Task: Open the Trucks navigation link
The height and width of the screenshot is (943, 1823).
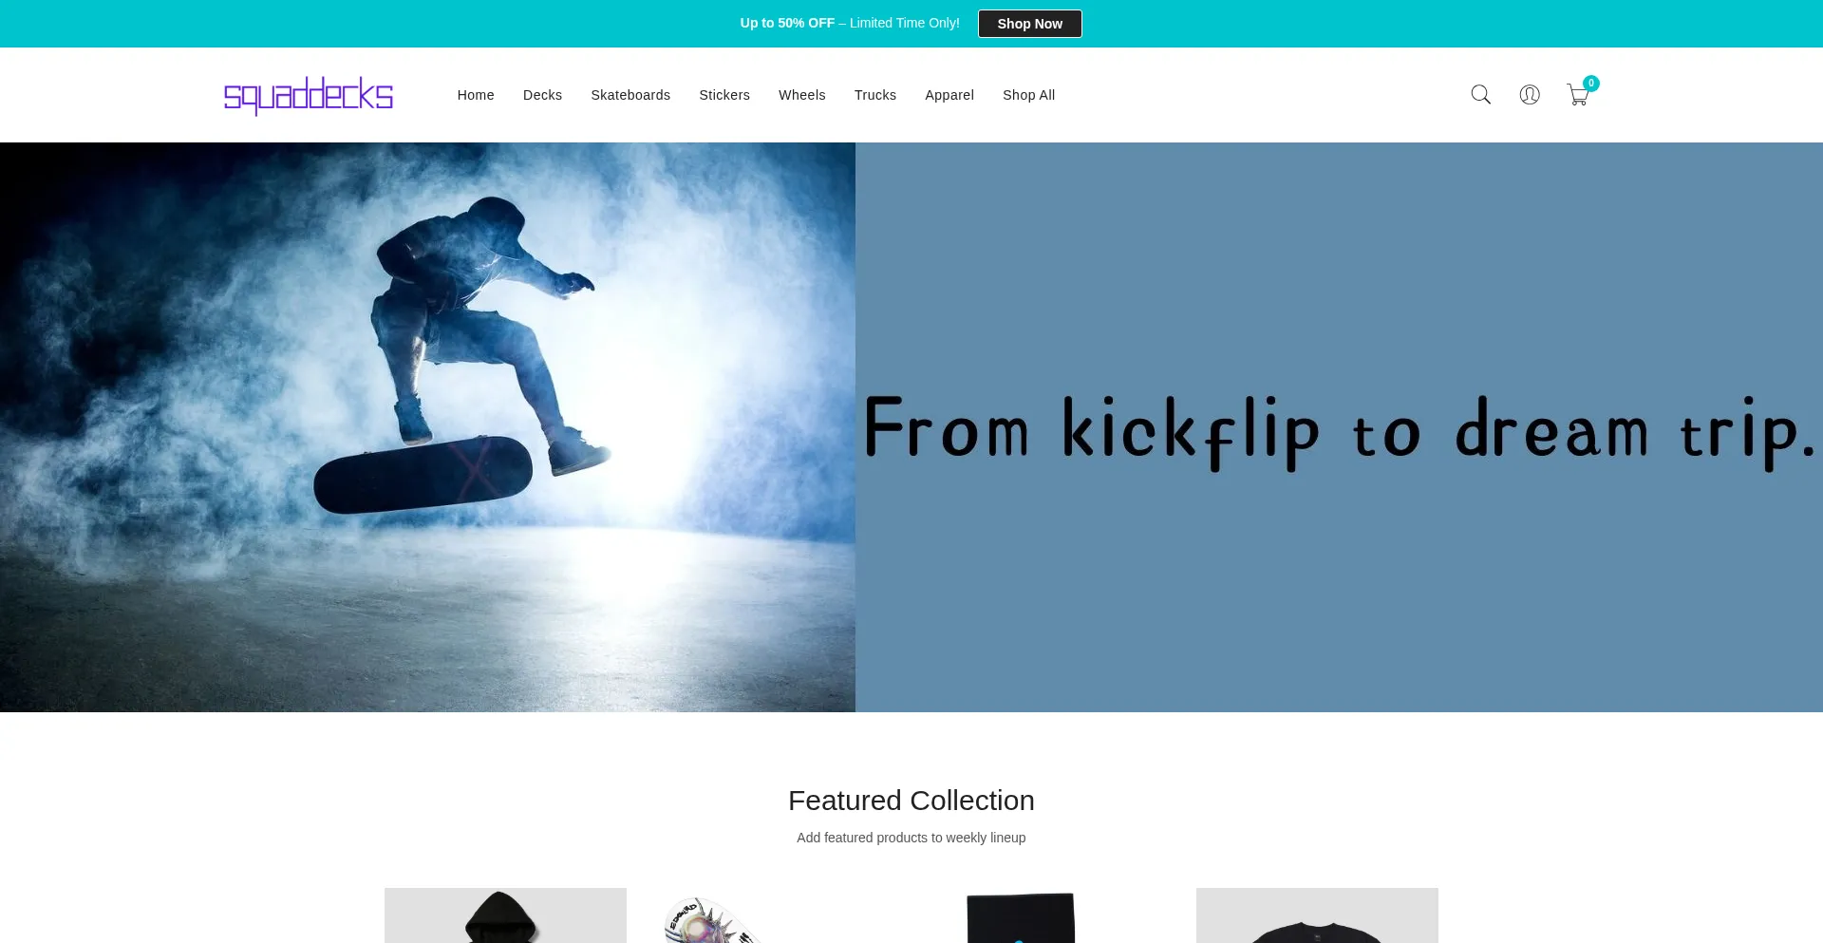Action: [x=875, y=95]
